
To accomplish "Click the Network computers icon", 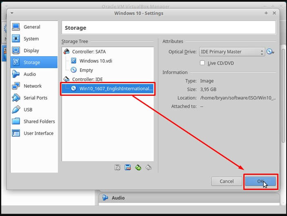I will tap(16, 86).
